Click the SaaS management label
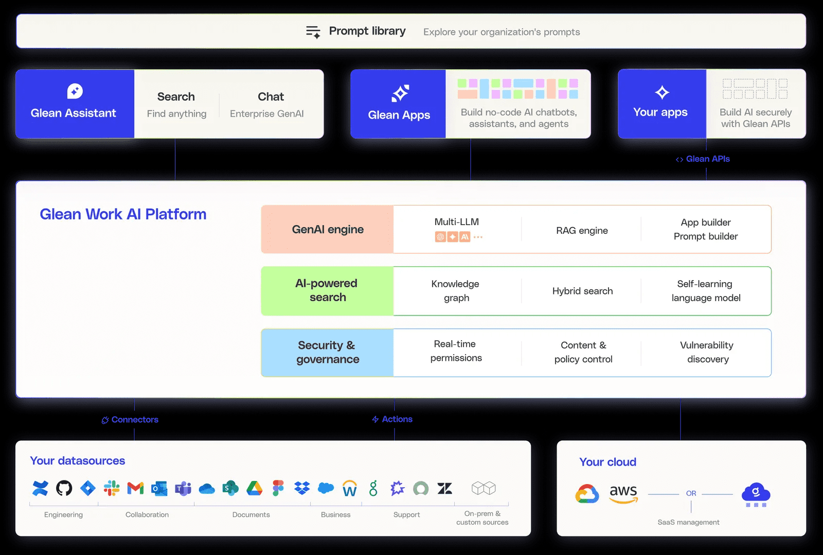Screen dimensions: 823x555 [x=689, y=522]
